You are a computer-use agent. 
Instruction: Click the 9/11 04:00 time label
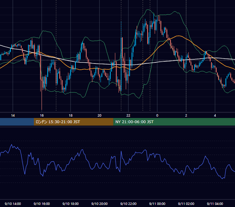[215, 204]
